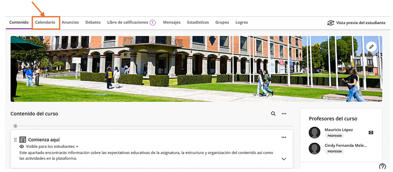The image size is (393, 172).
Task: Add content with the plus icon
Action: [15, 126]
